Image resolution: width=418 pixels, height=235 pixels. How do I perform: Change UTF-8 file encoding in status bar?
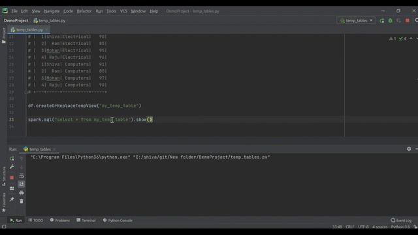[363, 227]
